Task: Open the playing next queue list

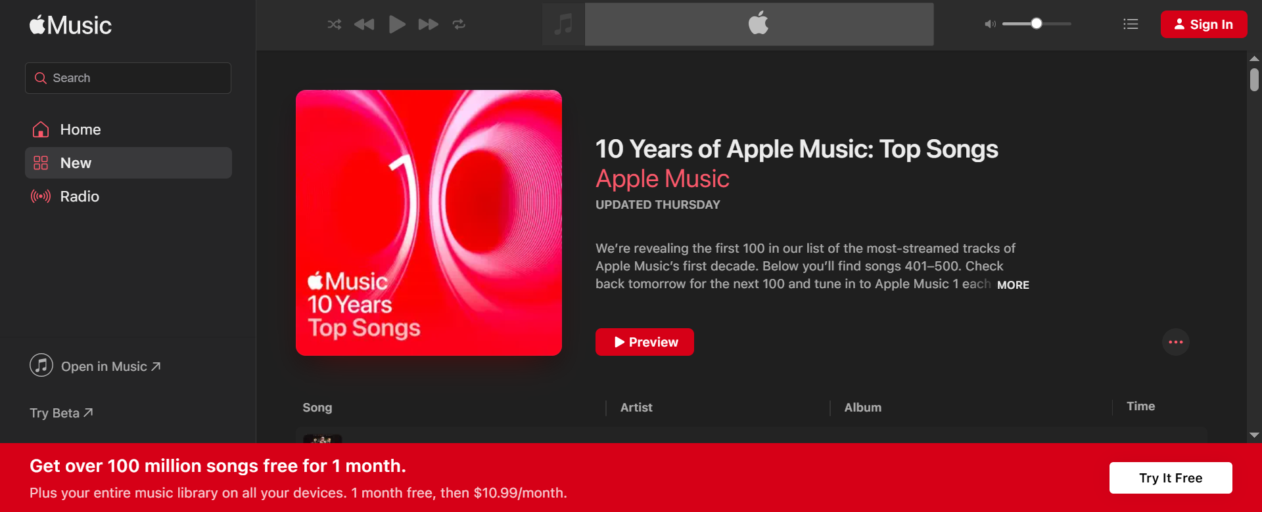Action: pyautogui.click(x=1131, y=24)
